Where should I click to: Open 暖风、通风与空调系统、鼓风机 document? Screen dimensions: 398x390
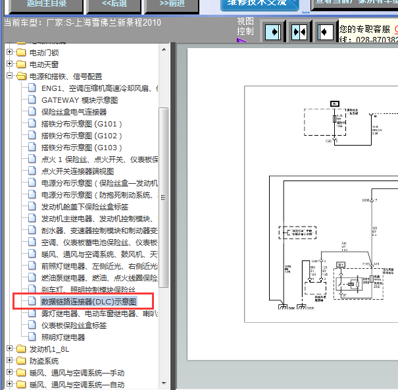[x=100, y=254]
